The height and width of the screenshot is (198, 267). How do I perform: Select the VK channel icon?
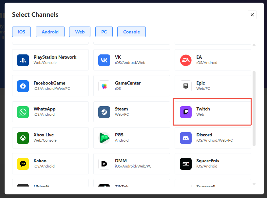[104, 60]
